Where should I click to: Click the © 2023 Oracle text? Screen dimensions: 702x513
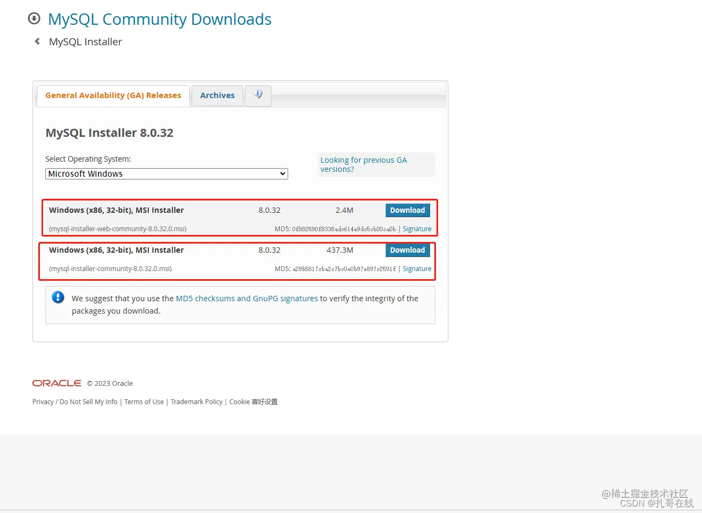[x=110, y=384]
